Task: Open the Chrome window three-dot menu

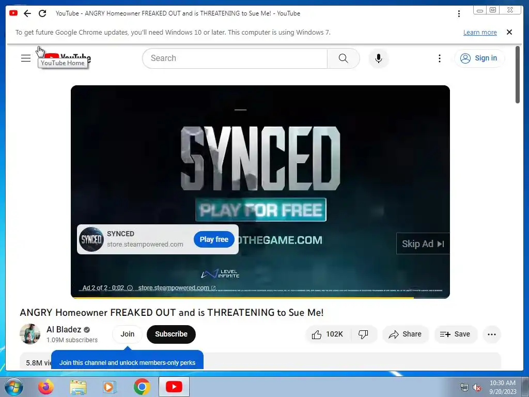Action: (459, 13)
